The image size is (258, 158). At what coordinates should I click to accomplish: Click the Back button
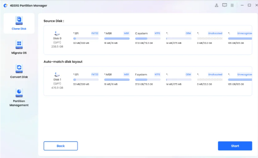(61, 146)
